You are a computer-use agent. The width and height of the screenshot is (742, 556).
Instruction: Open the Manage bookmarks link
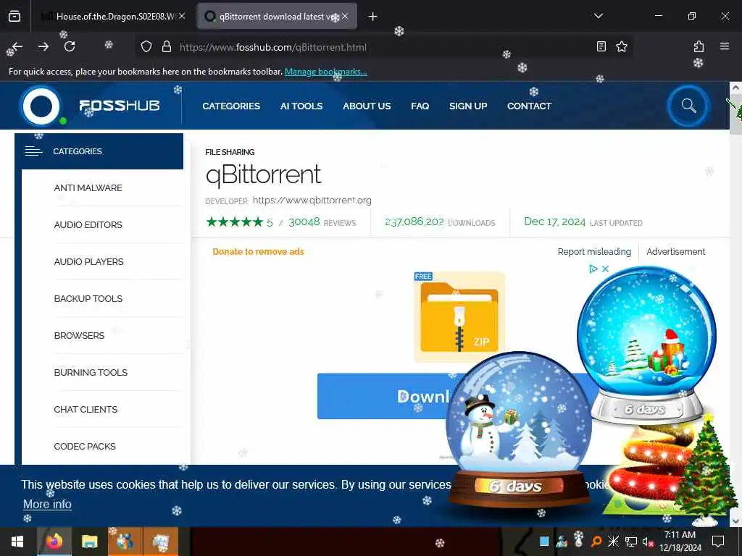click(325, 72)
